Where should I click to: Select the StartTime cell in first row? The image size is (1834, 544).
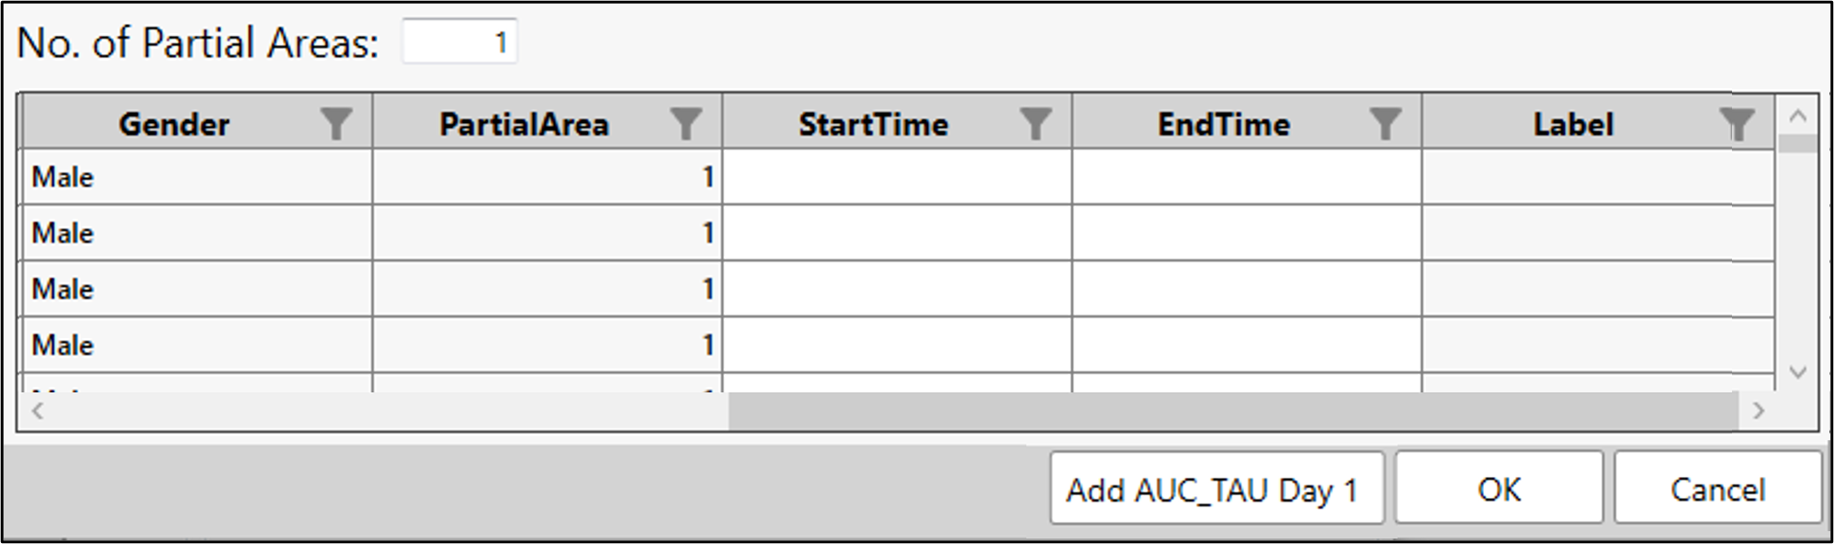click(897, 176)
